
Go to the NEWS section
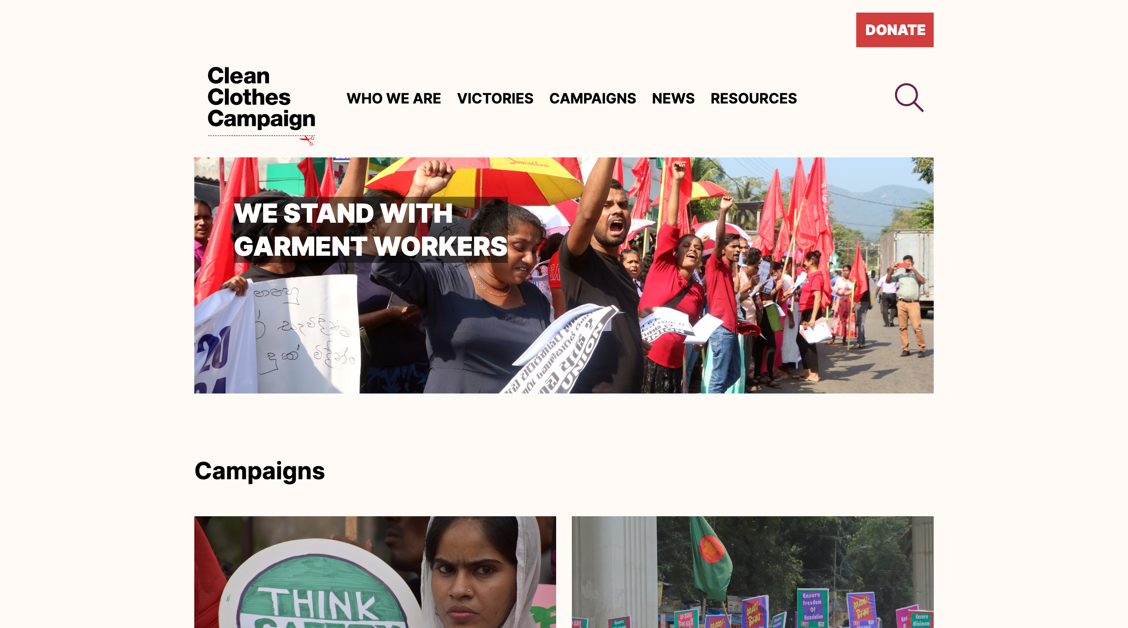673,98
